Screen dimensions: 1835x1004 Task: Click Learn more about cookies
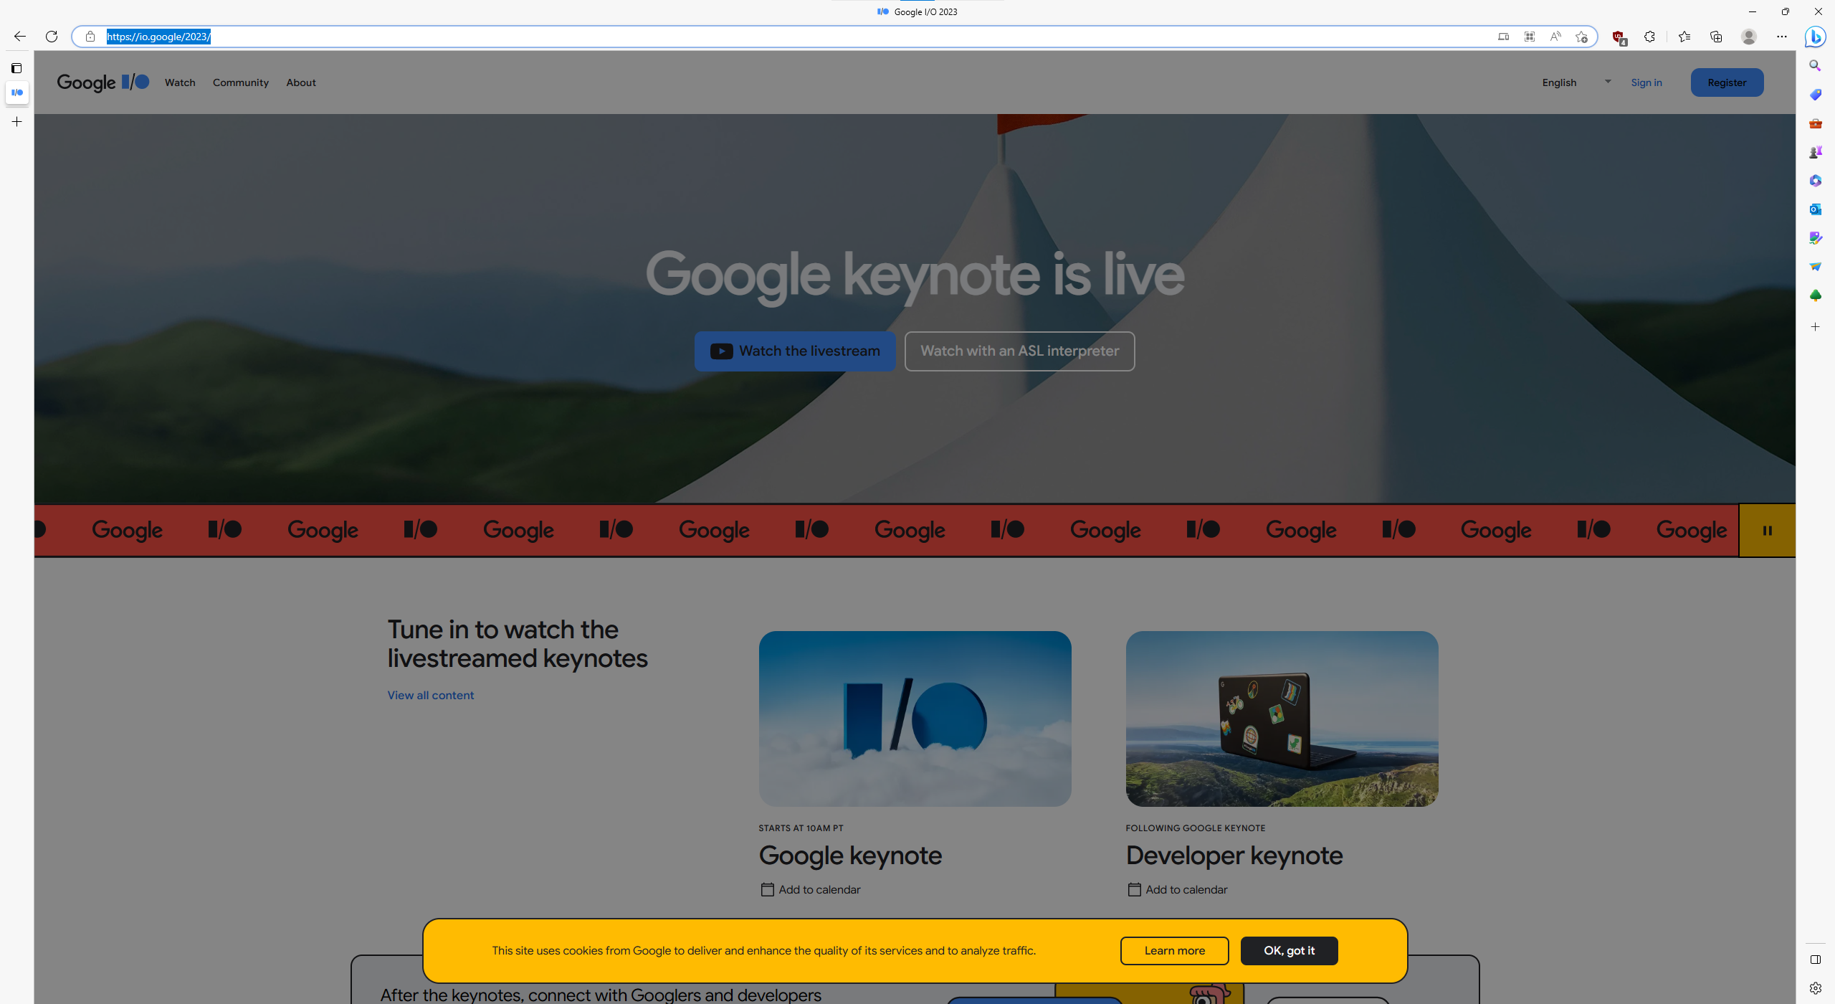pos(1175,951)
